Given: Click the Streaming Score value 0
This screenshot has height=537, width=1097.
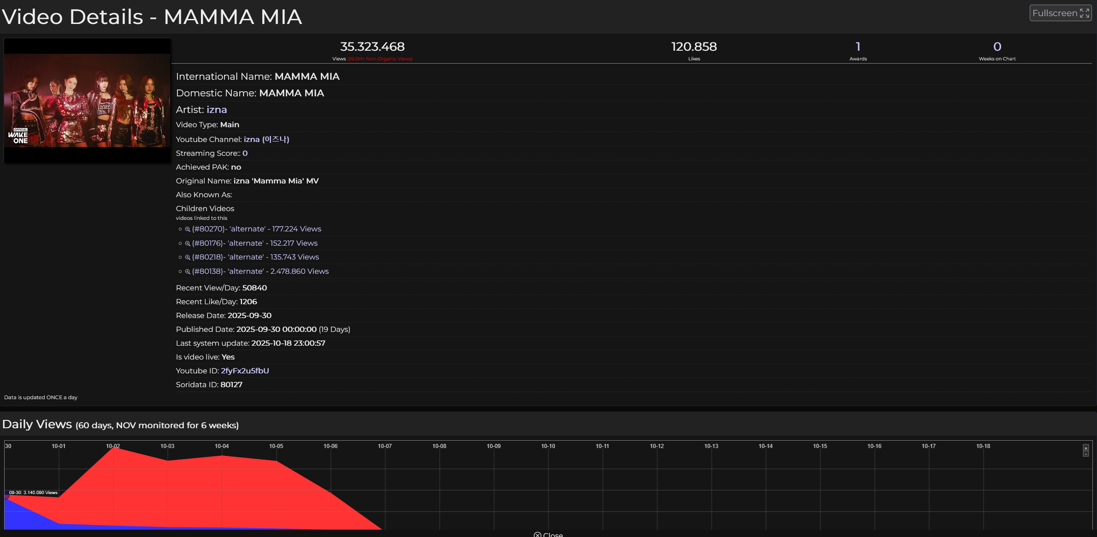Looking at the screenshot, I should click(x=245, y=153).
